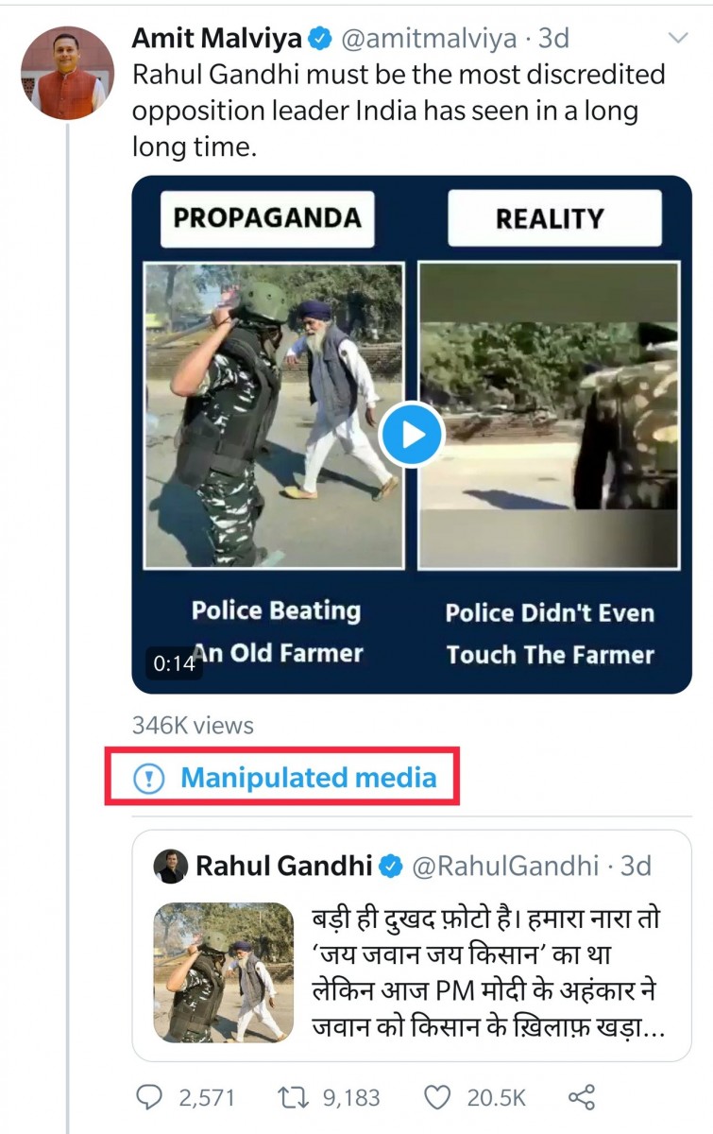Click the Manipulated media warning icon
The width and height of the screenshot is (713, 1134).
pyautogui.click(x=148, y=778)
